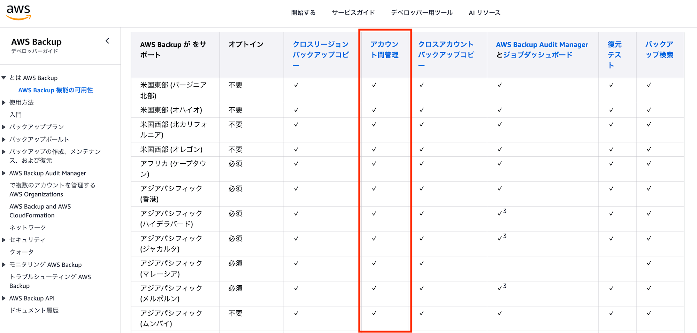The width and height of the screenshot is (697, 333).
Task: Click the 米国西部 (オレゴン) row label
Action: click(171, 149)
